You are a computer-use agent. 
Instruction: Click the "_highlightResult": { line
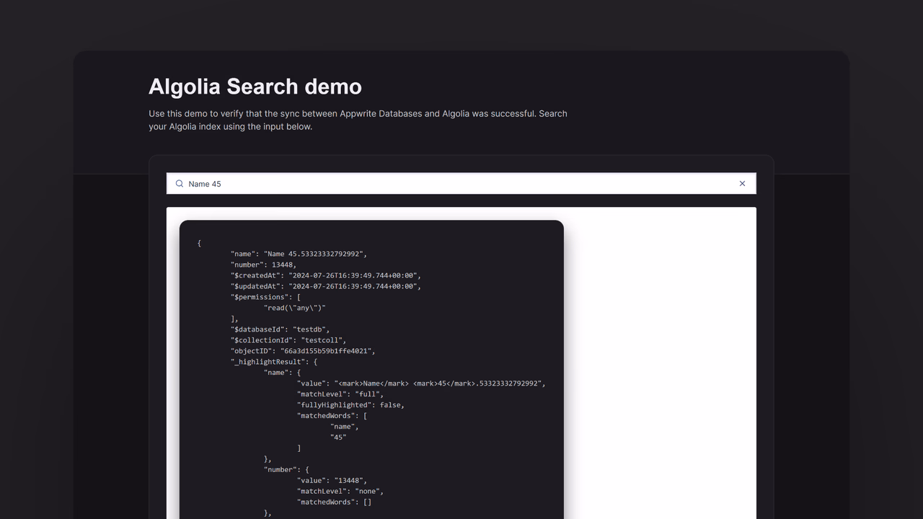pos(274,362)
